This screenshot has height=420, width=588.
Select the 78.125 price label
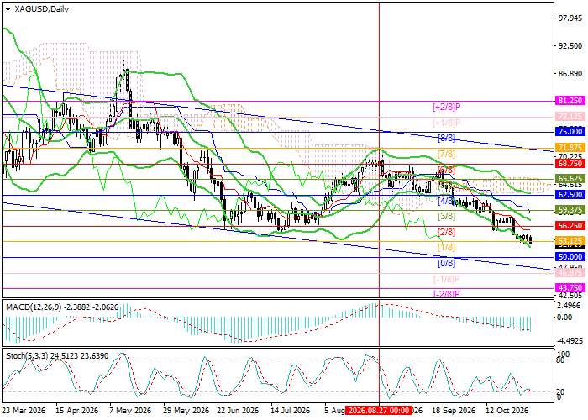point(570,117)
